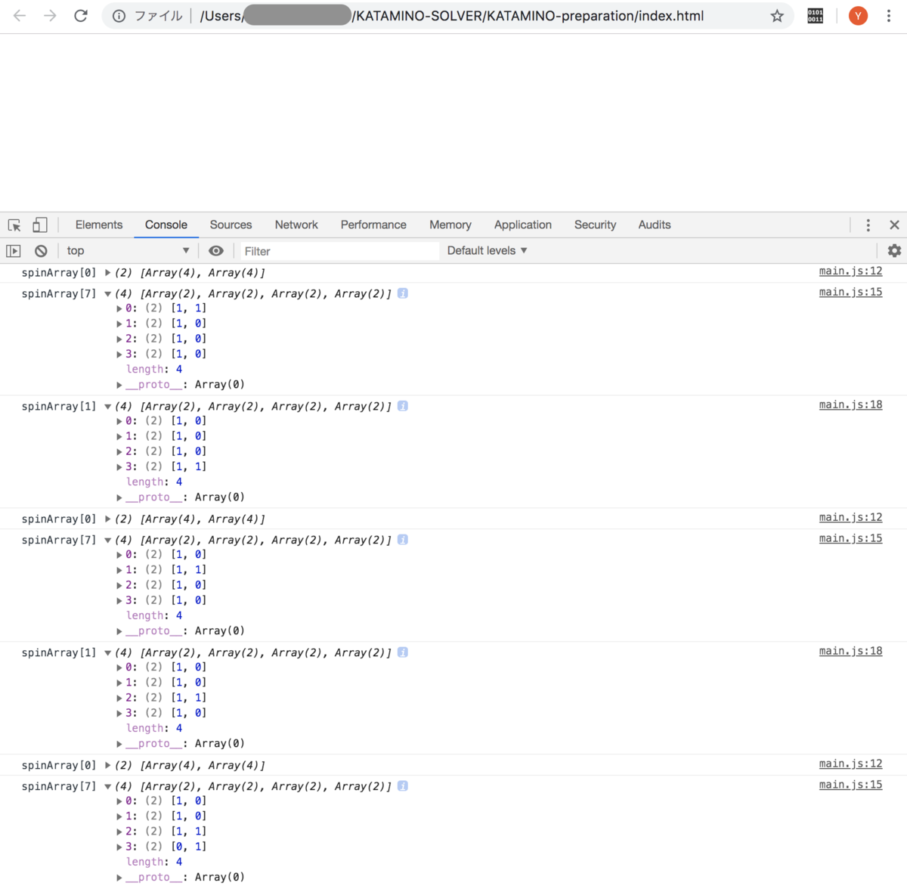This screenshot has height=886, width=907.
Task: Open main.js:18 source link
Action: pyautogui.click(x=850, y=404)
